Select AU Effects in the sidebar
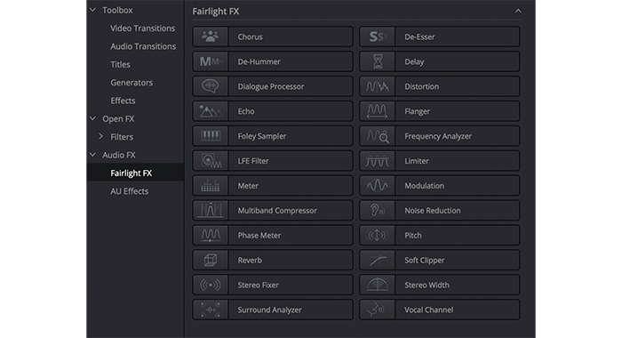Image resolution: width=622 pixels, height=338 pixels. click(130, 191)
